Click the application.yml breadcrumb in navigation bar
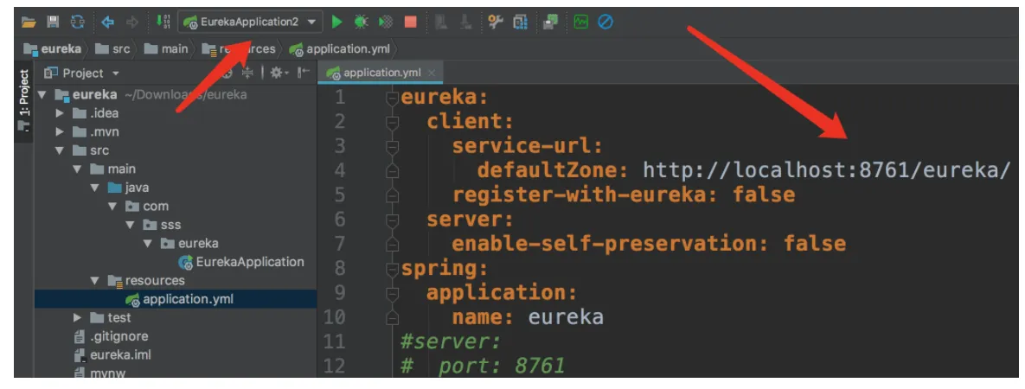1025x389 pixels. point(340,49)
